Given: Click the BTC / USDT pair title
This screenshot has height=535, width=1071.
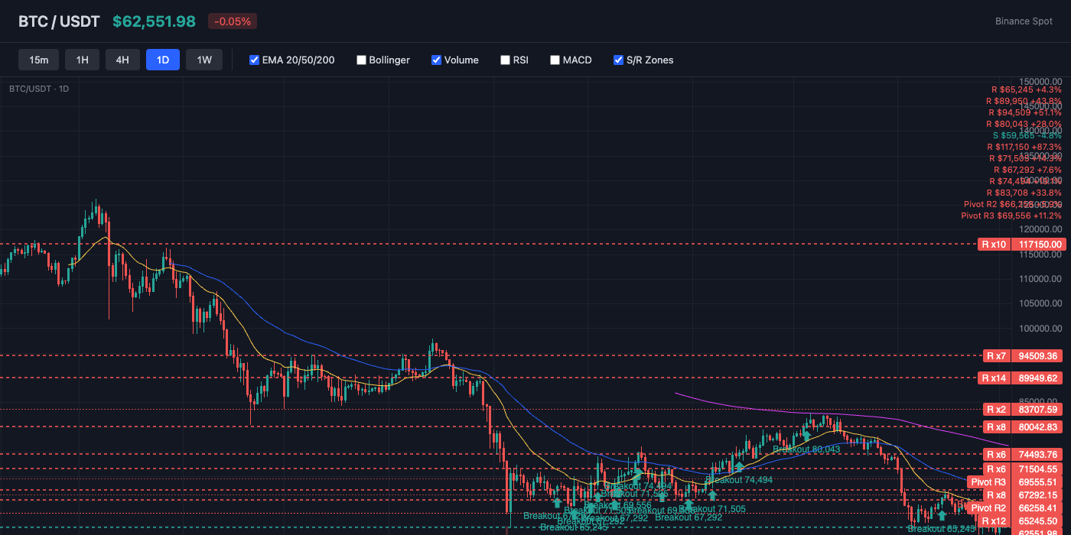Looking at the screenshot, I should click(x=59, y=21).
